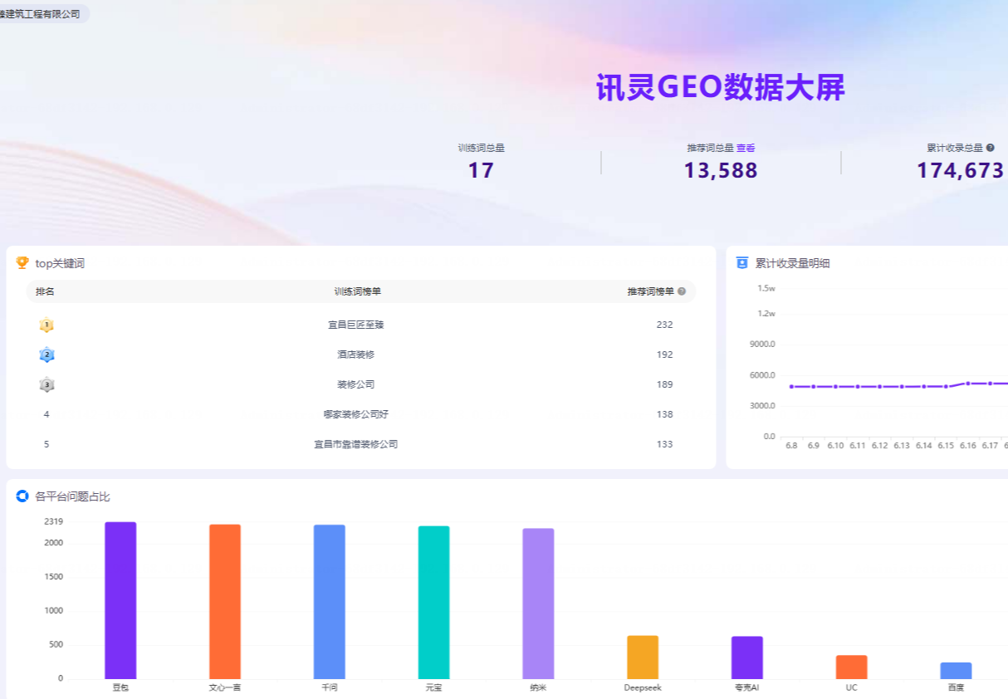Click the blue icon beside 累计收录量明细
The image size is (1008, 699).
pyautogui.click(x=742, y=263)
